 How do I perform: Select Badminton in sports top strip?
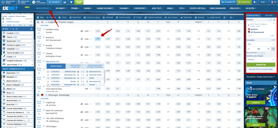pyautogui.click(x=186, y=18)
